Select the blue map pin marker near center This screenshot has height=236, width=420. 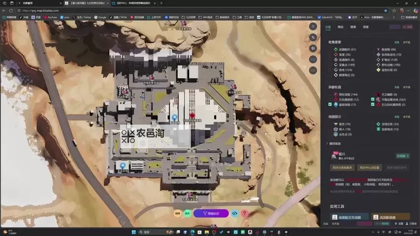click(174, 118)
